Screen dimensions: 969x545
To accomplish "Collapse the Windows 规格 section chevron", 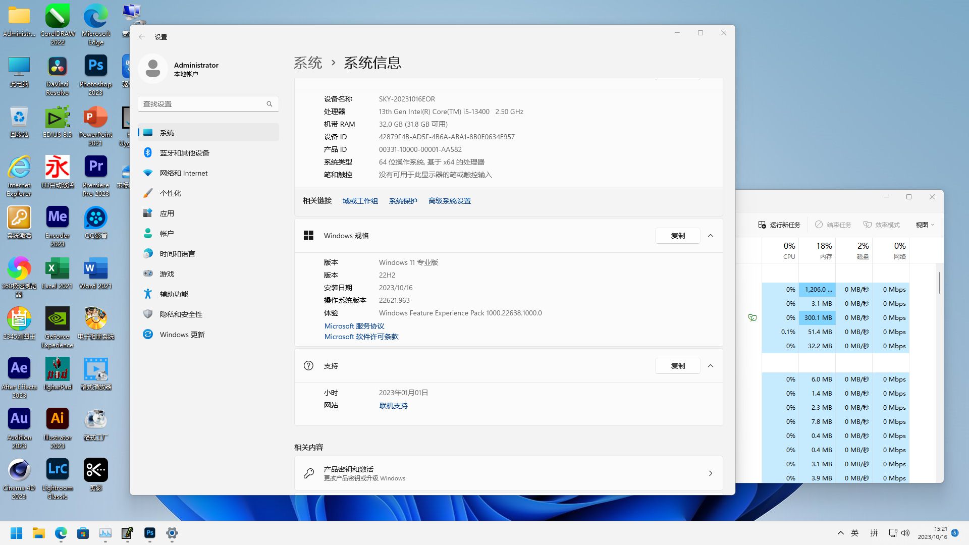I will click(x=711, y=236).
